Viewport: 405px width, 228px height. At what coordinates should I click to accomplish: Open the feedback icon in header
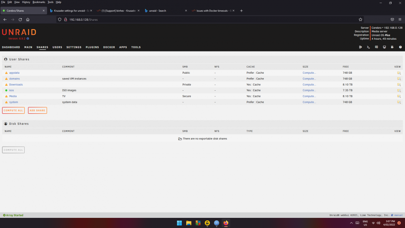click(x=376, y=47)
